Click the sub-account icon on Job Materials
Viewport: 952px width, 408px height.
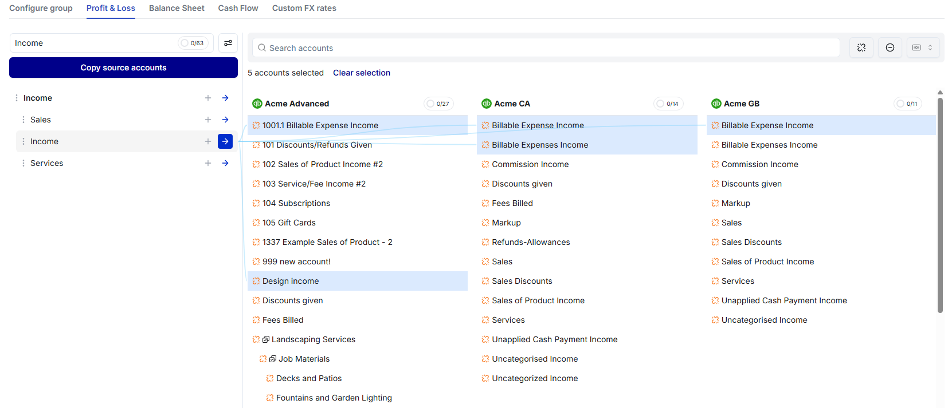273,359
